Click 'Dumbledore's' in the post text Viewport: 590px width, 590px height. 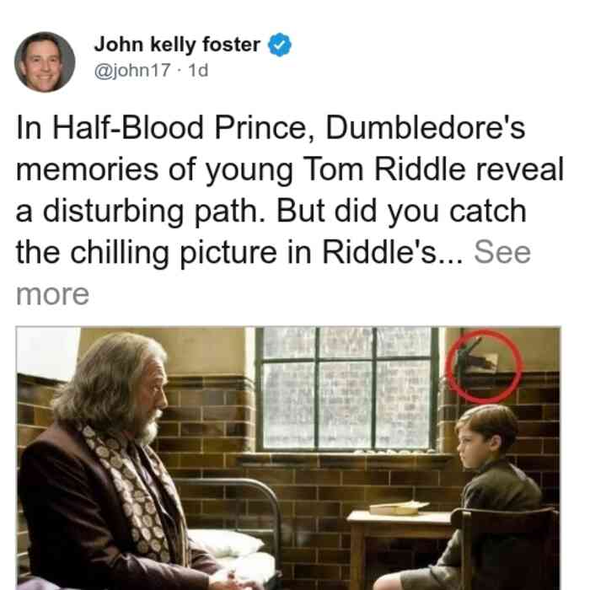[x=425, y=127]
